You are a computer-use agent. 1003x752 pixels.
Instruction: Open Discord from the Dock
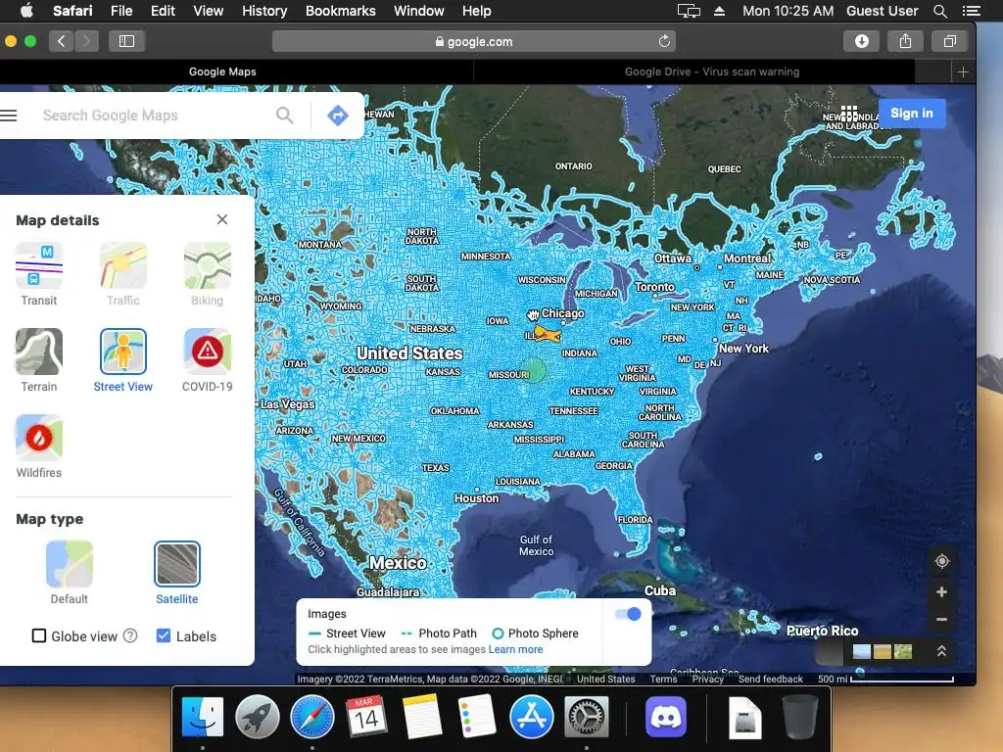(666, 717)
